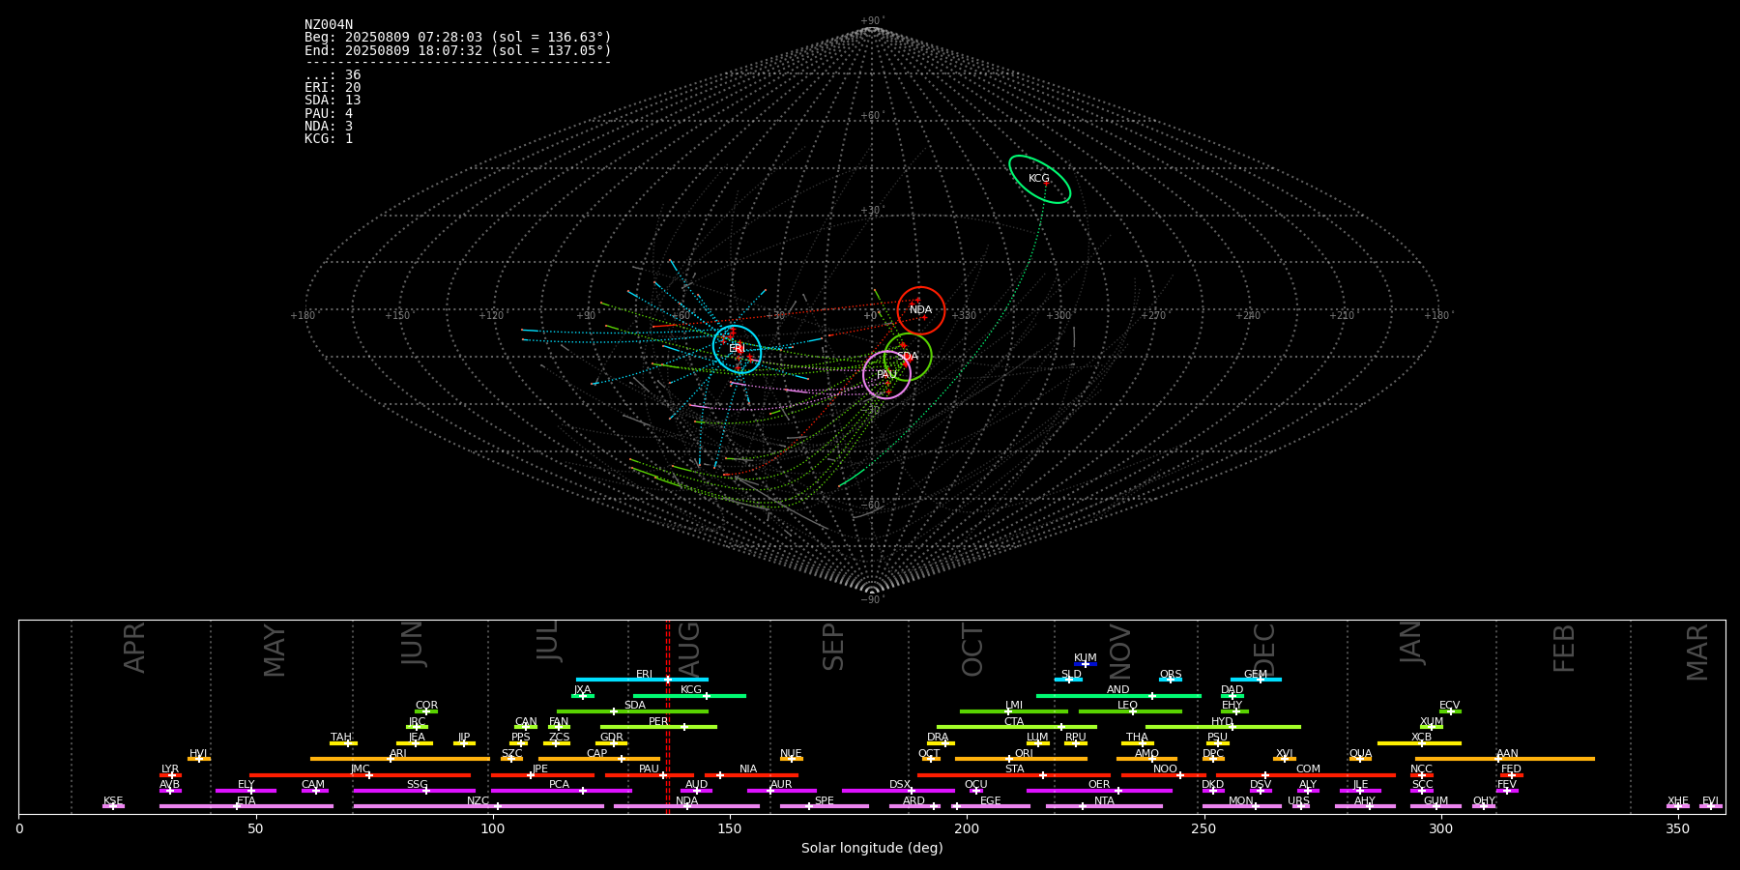Viewport: 1740px width, 870px height.
Task: Click the CAP shower bar in timeline
Action: click(599, 759)
